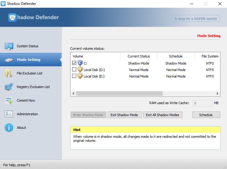
Task: Check the Local Disk (D:) checkbox
Action: pyautogui.click(x=74, y=70)
